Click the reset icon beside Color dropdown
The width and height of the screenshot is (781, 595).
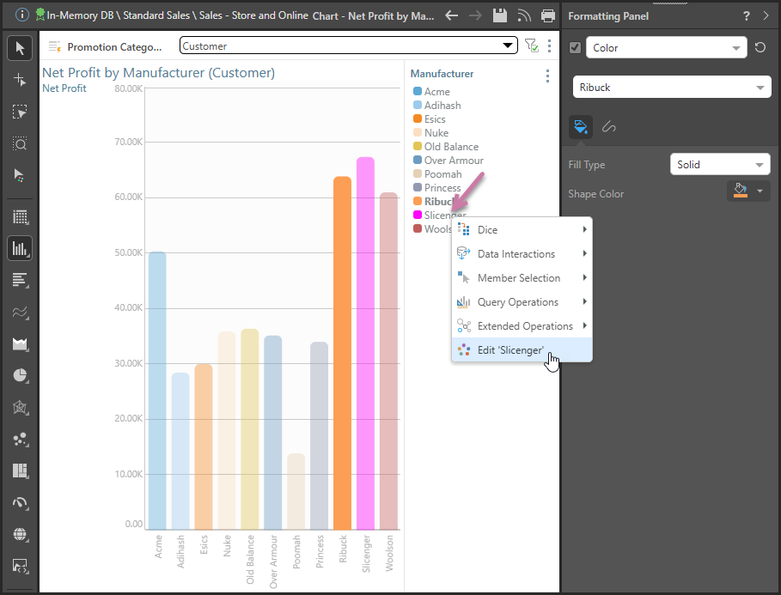tap(760, 48)
